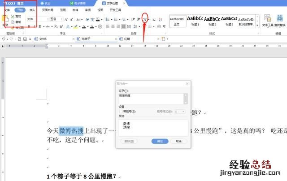Image resolution: width=287 pixels, height=181 pixels.
Task: Click the delete (删除) button in dialog
Action: point(129,141)
